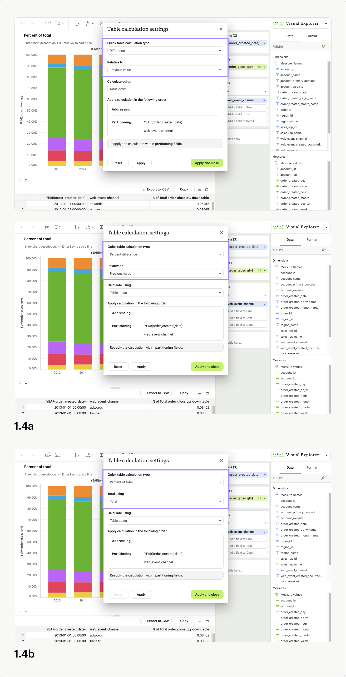
Task: Click the undo back arrow beside the Percent difference dialog
Action: click(x=23, y=227)
